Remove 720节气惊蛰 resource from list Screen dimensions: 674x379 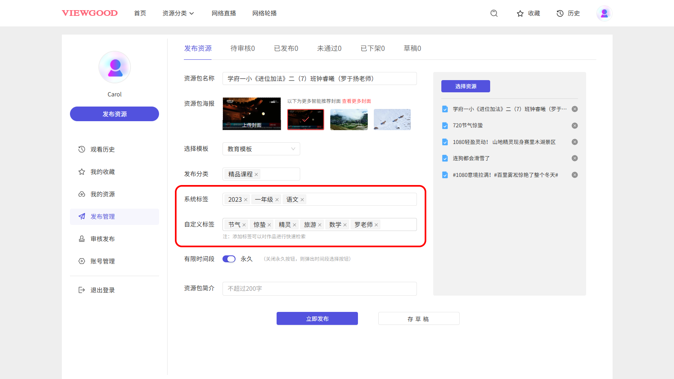tap(575, 126)
